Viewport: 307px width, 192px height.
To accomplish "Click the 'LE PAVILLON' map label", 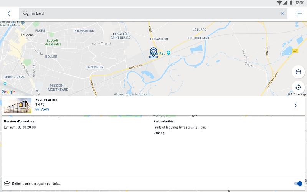I will click(x=159, y=39).
